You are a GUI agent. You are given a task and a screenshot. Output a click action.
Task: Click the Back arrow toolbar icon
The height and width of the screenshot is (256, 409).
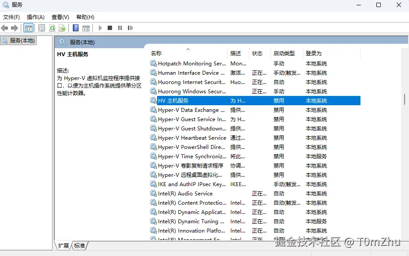pos(4,28)
